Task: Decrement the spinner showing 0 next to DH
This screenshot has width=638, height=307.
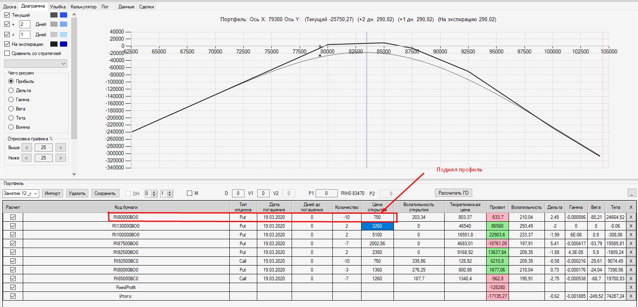Action: click(x=154, y=195)
